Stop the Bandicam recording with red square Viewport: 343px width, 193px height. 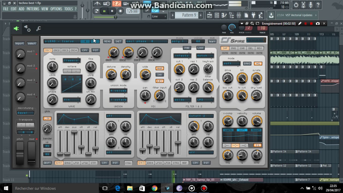pos(311,24)
